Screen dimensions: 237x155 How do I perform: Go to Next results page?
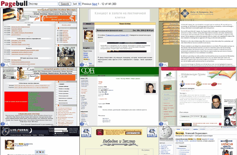(95, 4)
